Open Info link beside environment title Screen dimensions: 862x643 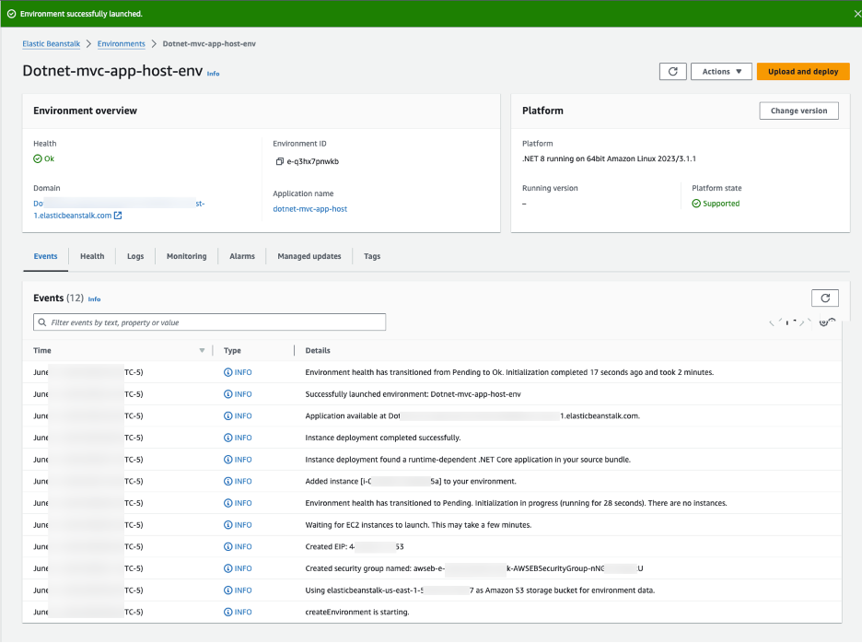214,74
